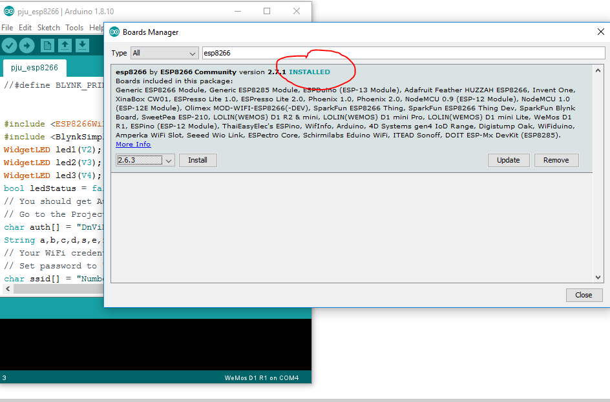Open the ESP8266 version selection dropdown
Image resolution: width=610 pixels, height=402 pixels.
tap(145, 160)
